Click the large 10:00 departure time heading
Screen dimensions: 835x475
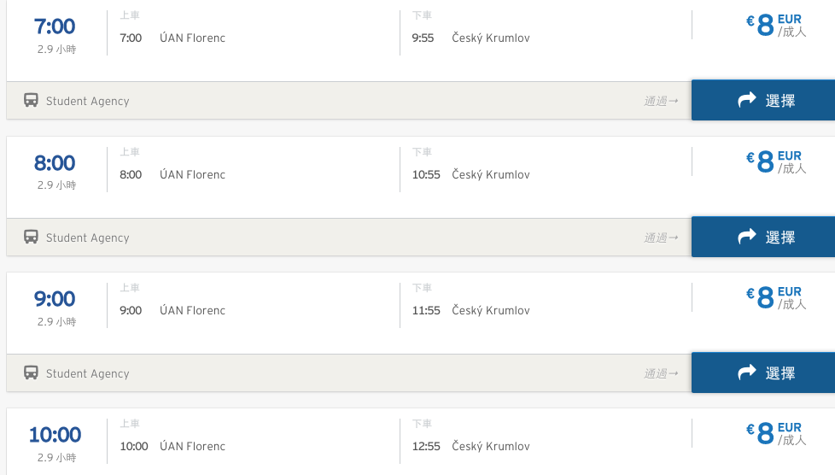[x=55, y=435]
